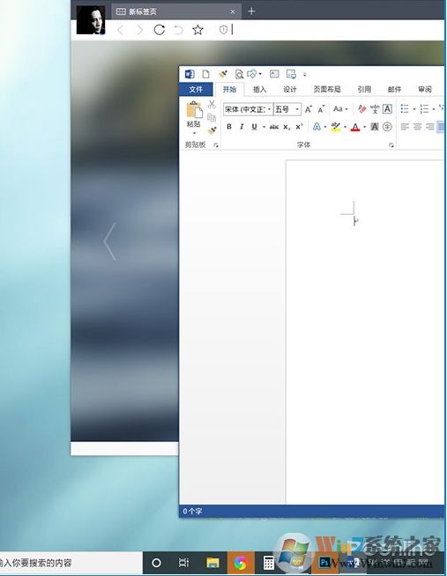447x576 pixels.
Task: Open the Customize Quick Access Toolbar arrow
Action: point(304,75)
